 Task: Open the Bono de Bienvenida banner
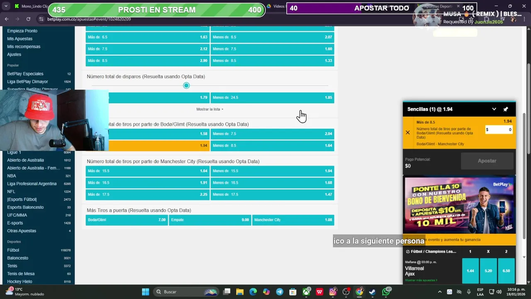459,205
